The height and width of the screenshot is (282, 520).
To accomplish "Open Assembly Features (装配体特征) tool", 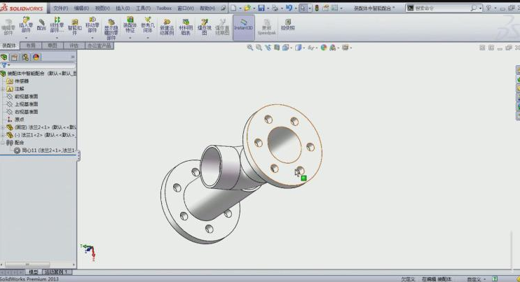I will (x=130, y=25).
